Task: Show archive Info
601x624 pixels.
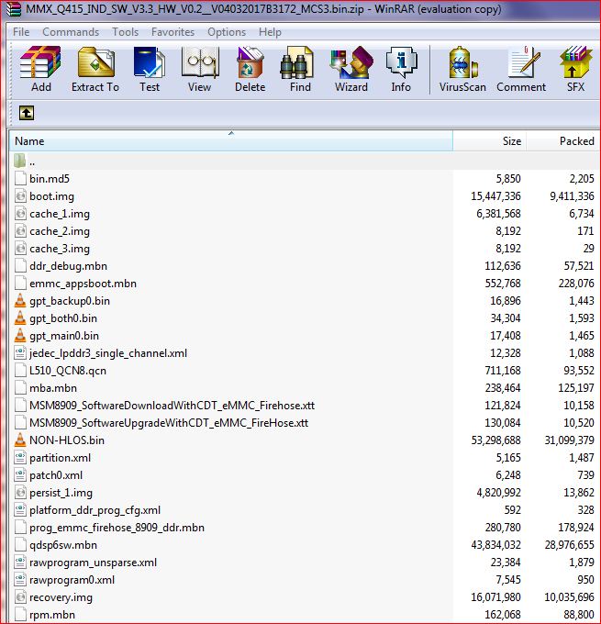Action: pos(401,69)
